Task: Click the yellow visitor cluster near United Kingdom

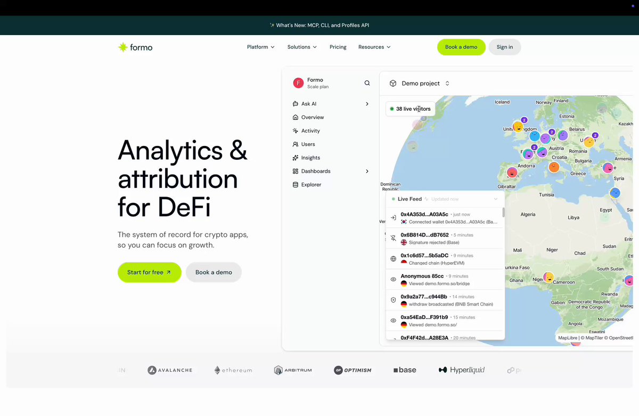Action: coord(518,126)
